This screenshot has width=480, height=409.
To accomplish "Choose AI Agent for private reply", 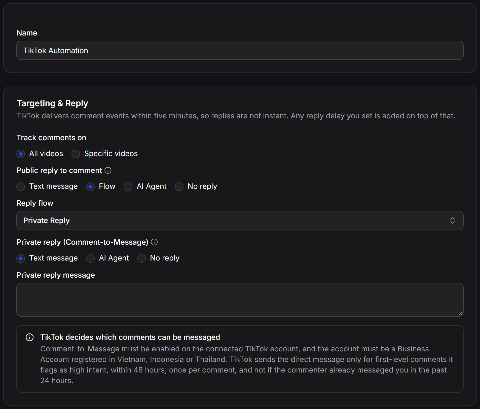I will (x=90, y=258).
